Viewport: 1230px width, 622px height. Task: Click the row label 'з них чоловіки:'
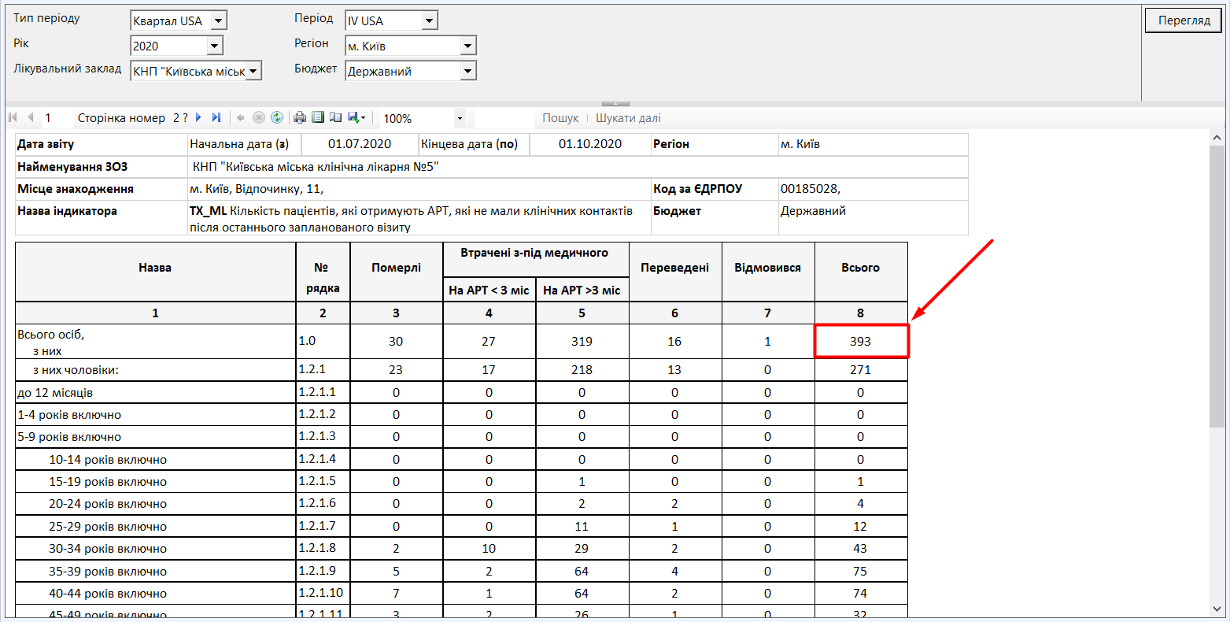(x=75, y=370)
